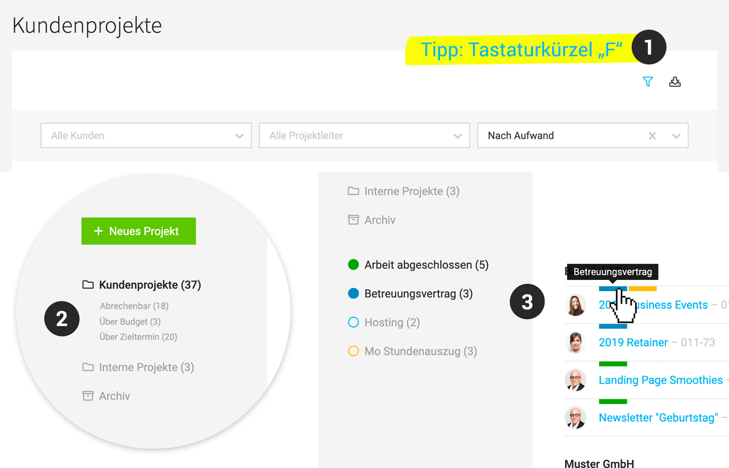729x468 pixels.
Task: Click the export download icon
Action: point(675,82)
